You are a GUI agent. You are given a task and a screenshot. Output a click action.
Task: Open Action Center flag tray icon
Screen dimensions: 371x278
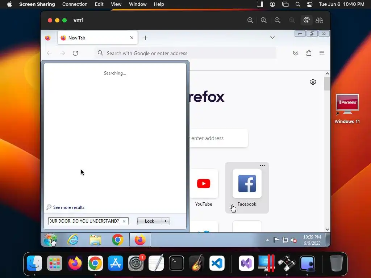coord(276,240)
